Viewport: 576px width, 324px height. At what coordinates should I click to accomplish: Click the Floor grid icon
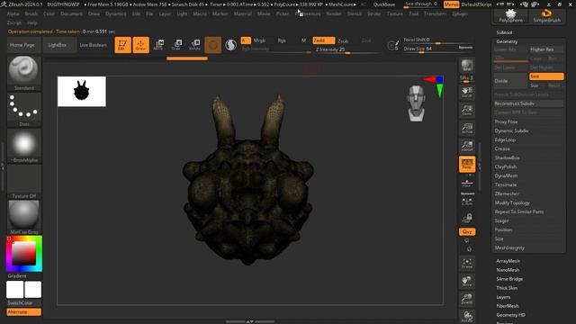pos(467,183)
